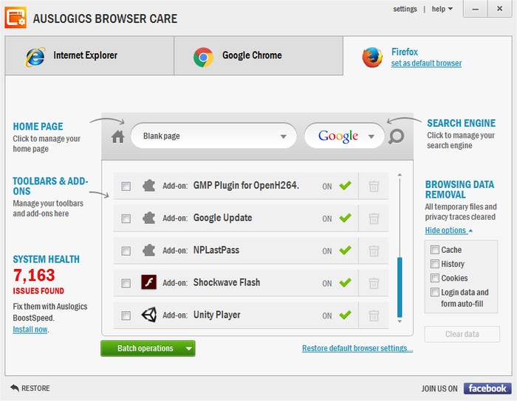Click the magnifier search engine icon
Screen dimensions: 517x401
(396, 136)
